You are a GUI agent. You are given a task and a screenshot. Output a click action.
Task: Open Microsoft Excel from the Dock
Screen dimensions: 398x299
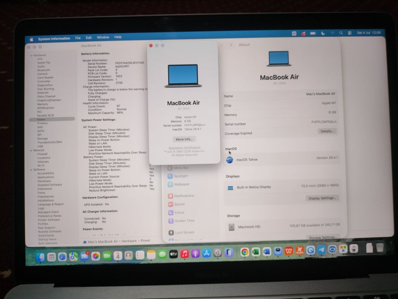point(256,252)
